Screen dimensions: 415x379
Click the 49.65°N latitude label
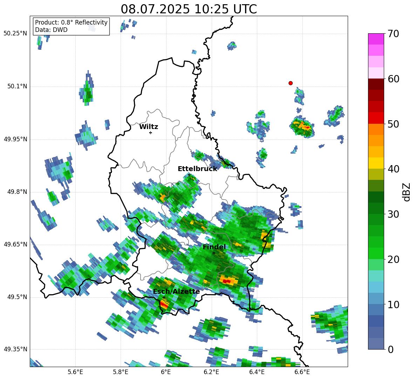coord(15,244)
